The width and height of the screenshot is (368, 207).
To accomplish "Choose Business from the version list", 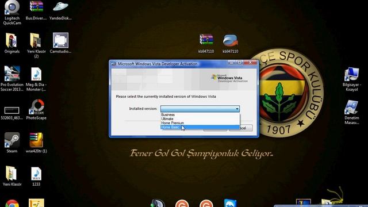I will click(200, 115).
